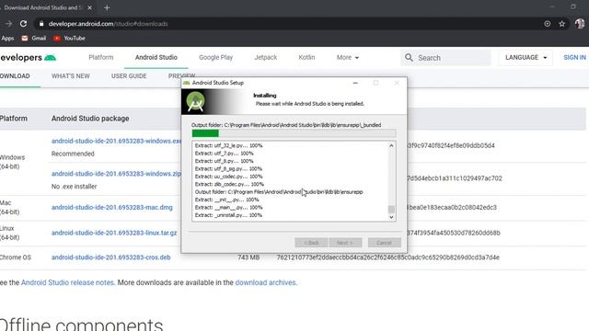Click the address bar URL
Screen dimensions: 589x331
(x=109, y=24)
